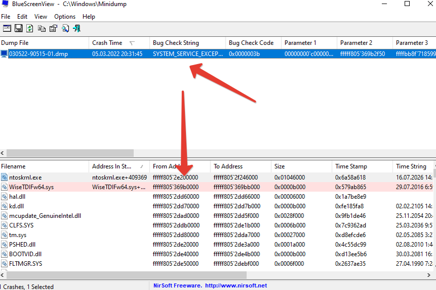Select FLTMGR.SYS time stamp 0x2637ae35

click(x=351, y=263)
